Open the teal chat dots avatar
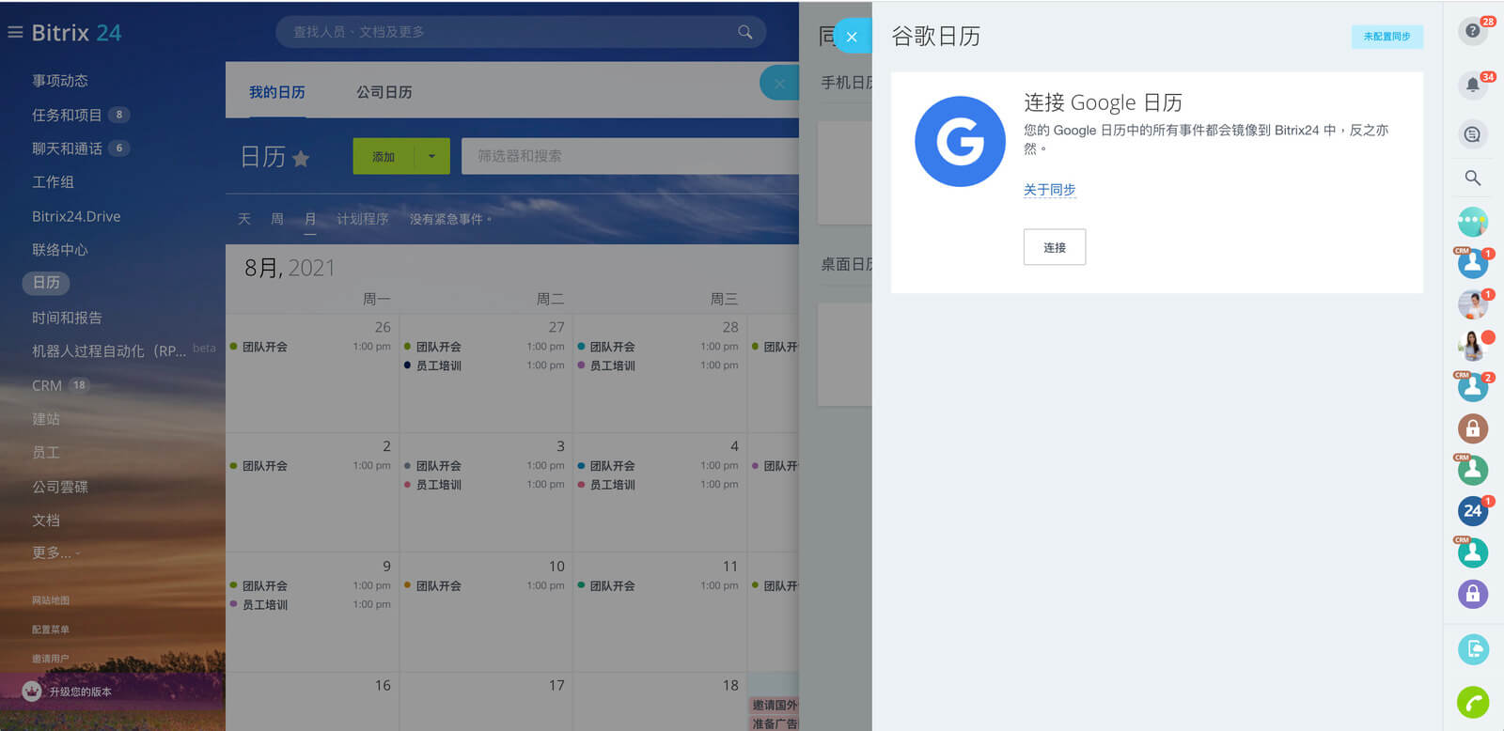This screenshot has height=731, width=1504. 1473,222
